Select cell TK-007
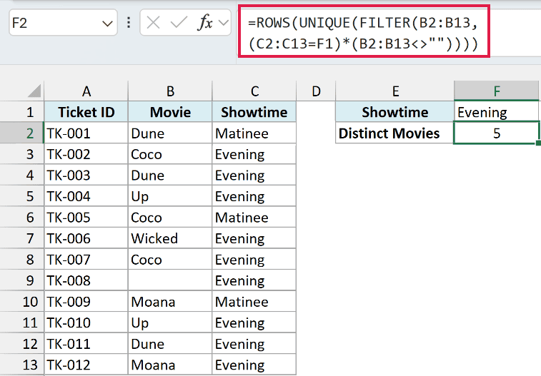The height and width of the screenshot is (376, 541). [86, 259]
